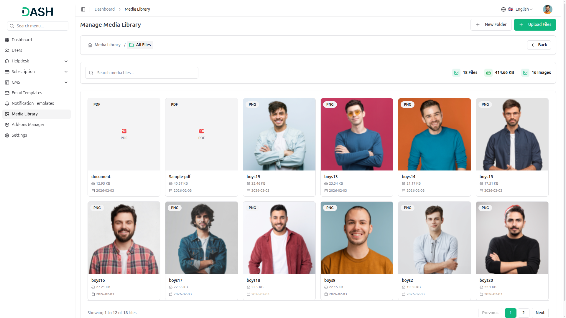Click the 16 Images stat icon
Image resolution: width=566 pixels, height=318 pixels.
[525, 73]
